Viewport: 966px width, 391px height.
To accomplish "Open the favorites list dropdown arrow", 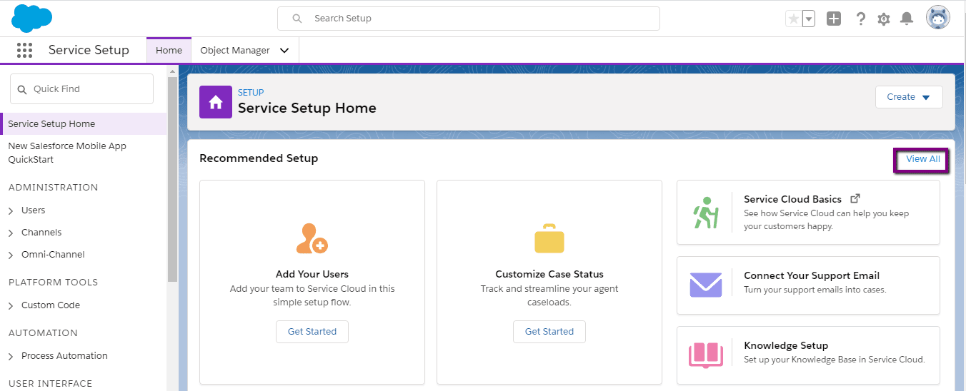I will [809, 19].
